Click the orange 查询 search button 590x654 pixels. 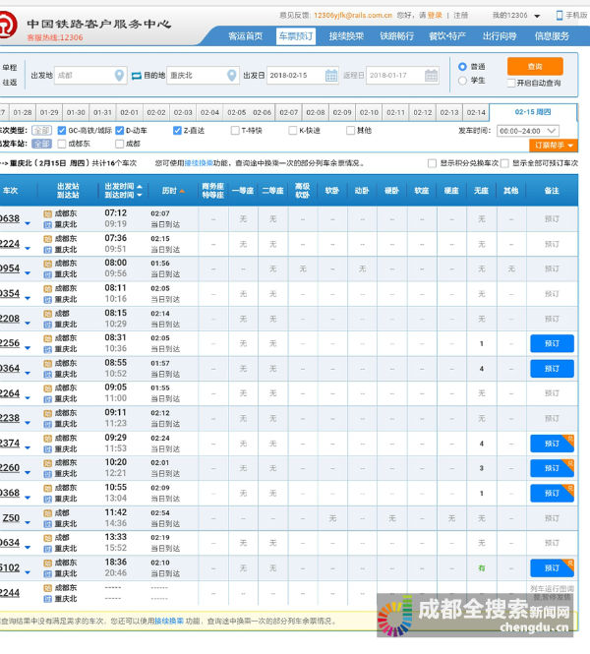tap(535, 66)
